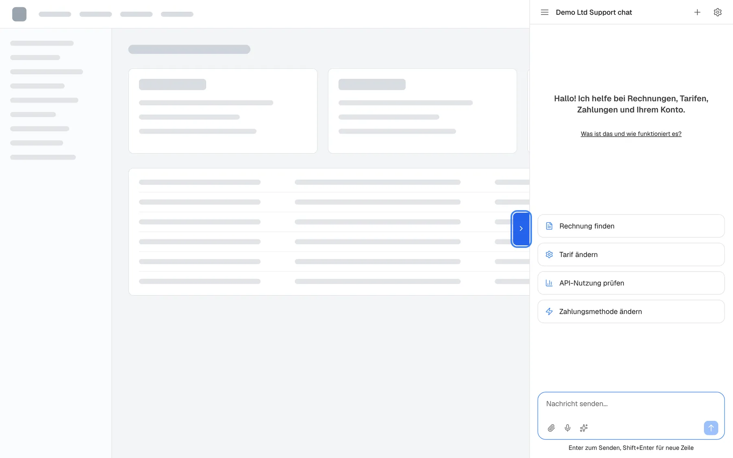Open the hamburger menu in the chat header

point(544,12)
